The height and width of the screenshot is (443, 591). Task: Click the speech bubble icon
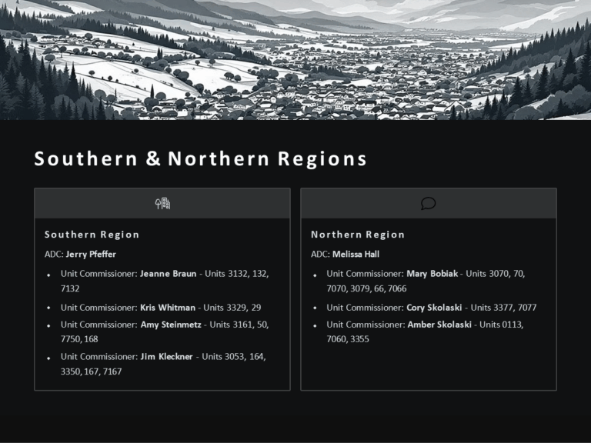(x=429, y=203)
